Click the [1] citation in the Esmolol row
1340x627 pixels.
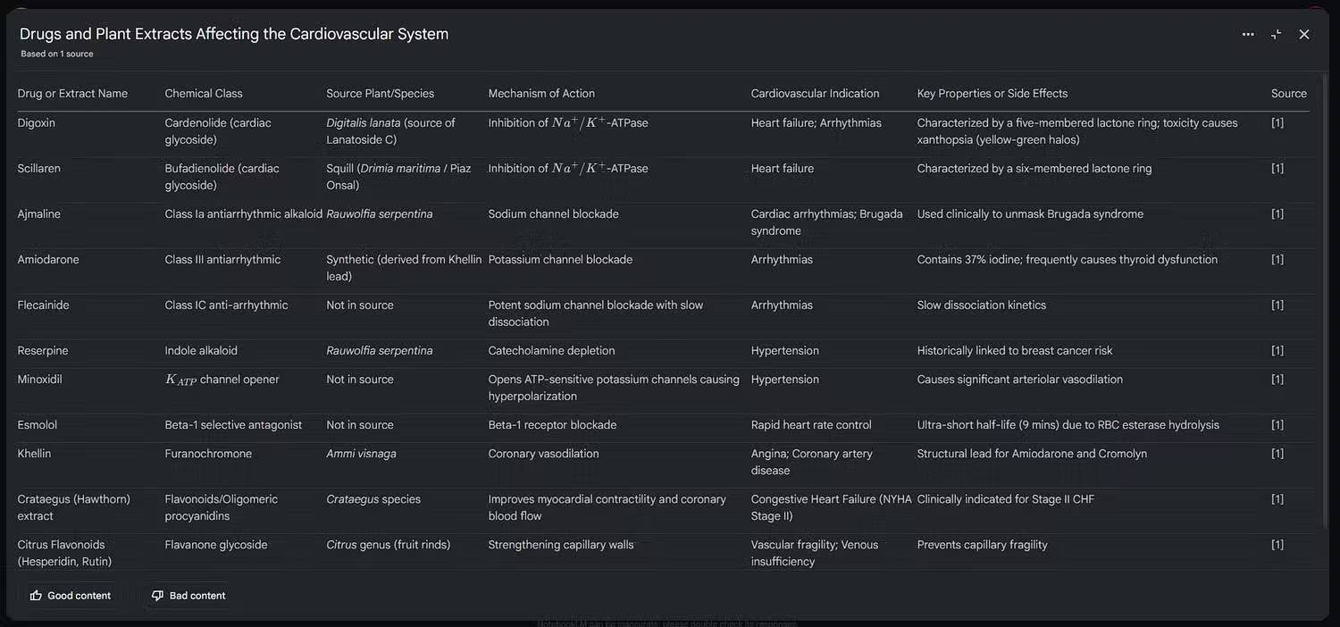click(x=1277, y=424)
